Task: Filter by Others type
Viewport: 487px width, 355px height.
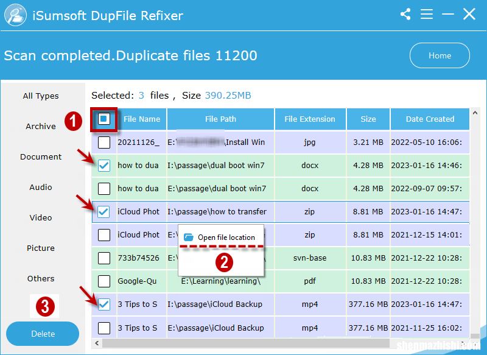Action: (x=41, y=279)
